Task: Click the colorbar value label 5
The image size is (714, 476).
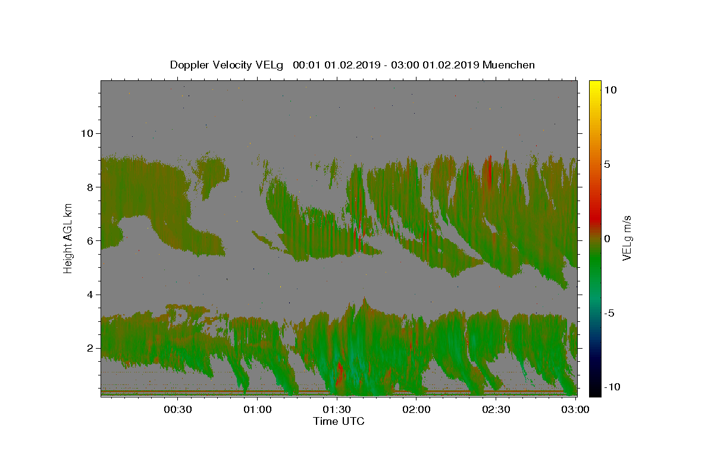Action: tap(608, 164)
